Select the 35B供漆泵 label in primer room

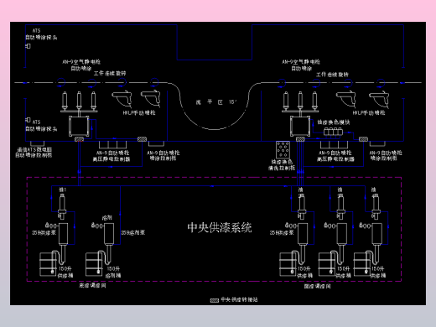[x=44, y=232]
